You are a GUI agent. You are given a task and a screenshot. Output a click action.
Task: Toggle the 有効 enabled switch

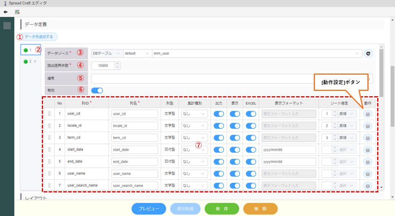[x=97, y=90]
